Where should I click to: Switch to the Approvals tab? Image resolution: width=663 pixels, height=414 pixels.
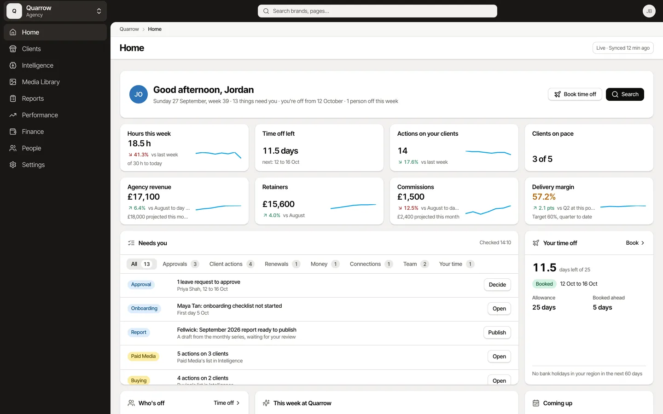click(x=180, y=264)
